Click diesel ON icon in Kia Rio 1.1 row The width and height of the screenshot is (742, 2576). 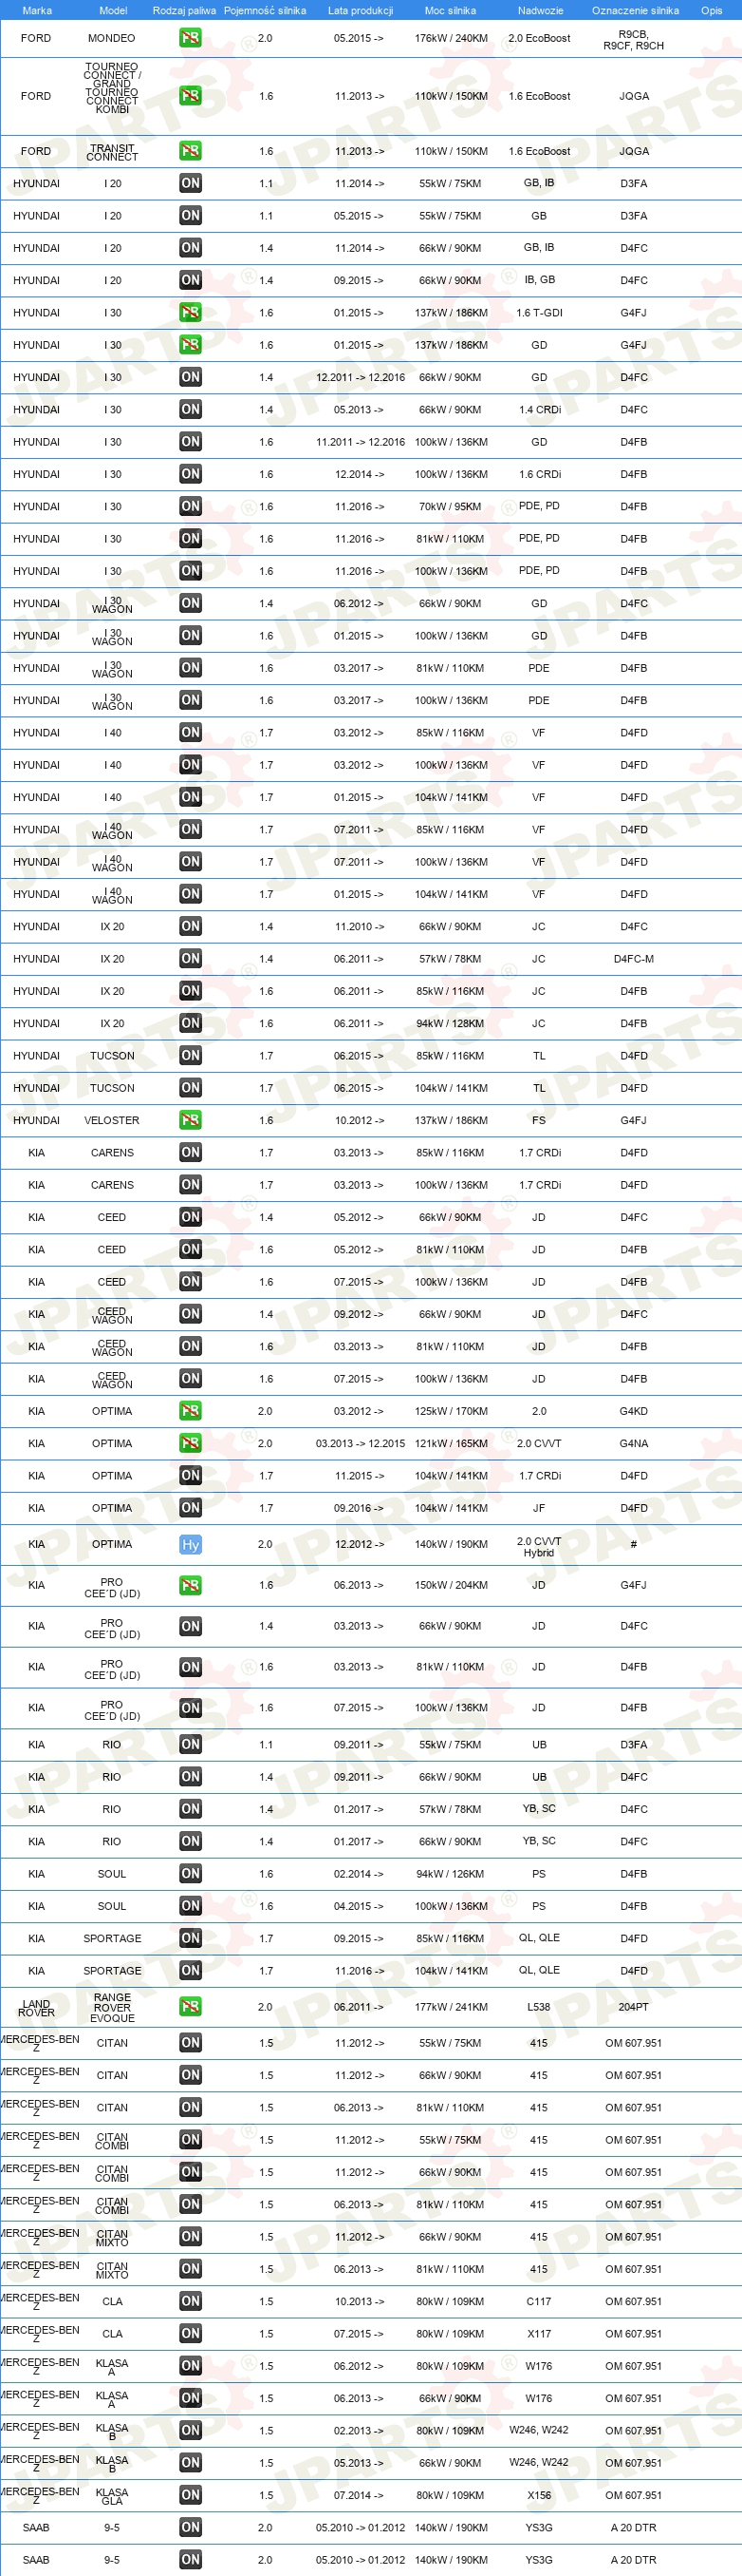pos(190,1744)
